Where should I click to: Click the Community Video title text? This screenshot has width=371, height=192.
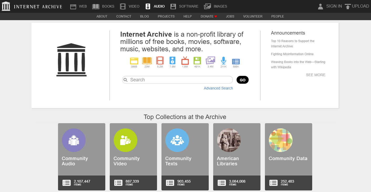(127, 161)
